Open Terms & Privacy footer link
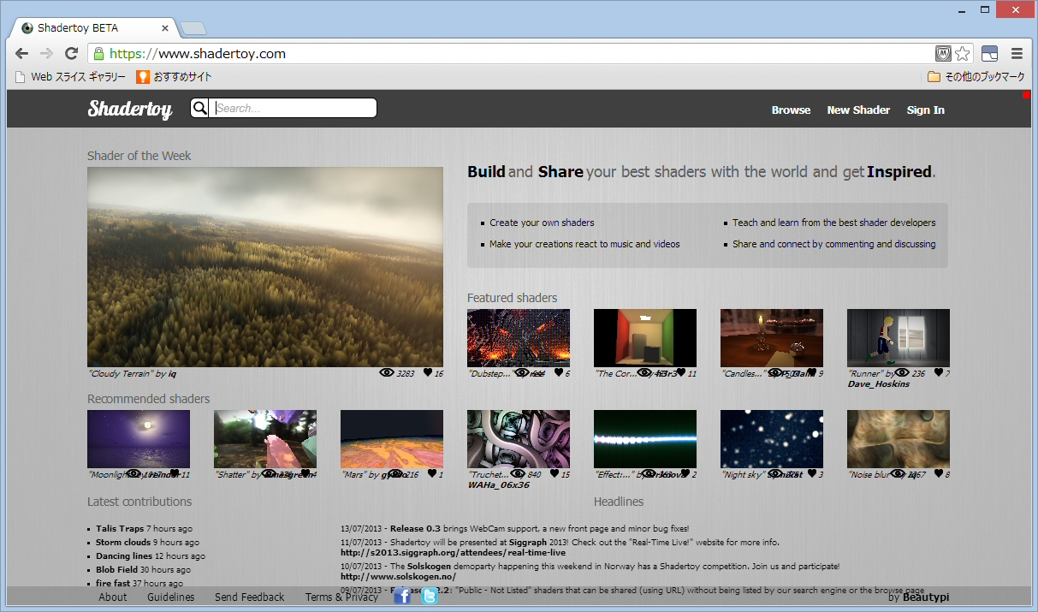 coord(341,597)
